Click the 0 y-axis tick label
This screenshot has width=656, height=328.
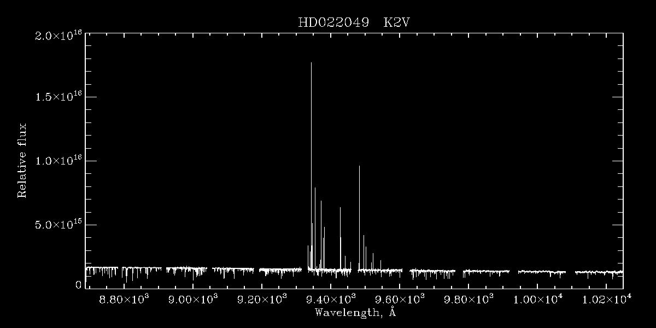(x=79, y=285)
